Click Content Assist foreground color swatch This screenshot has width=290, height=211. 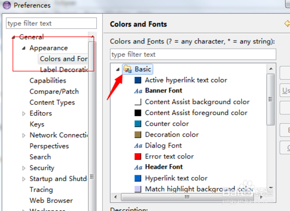click(138, 113)
